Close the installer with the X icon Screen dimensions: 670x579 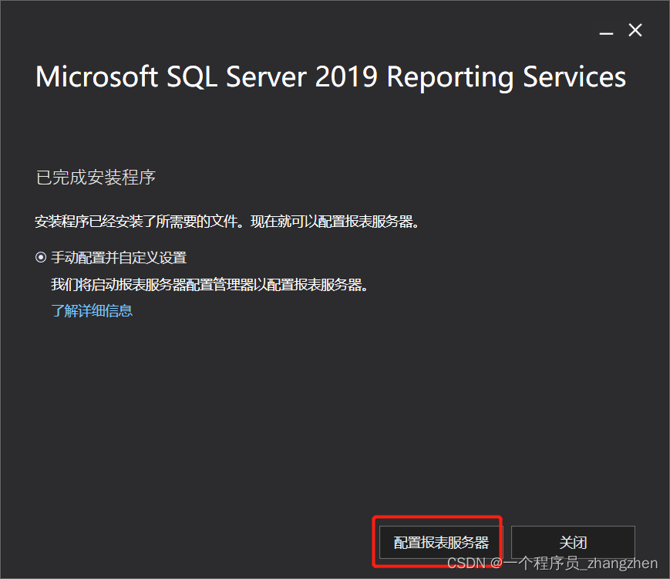[635, 30]
